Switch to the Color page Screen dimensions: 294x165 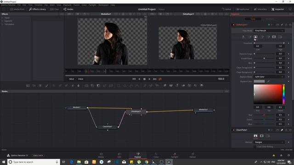[156, 155]
